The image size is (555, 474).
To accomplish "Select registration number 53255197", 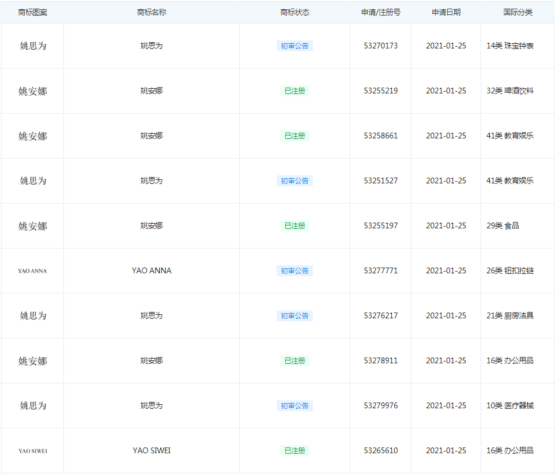I will tap(380, 225).
